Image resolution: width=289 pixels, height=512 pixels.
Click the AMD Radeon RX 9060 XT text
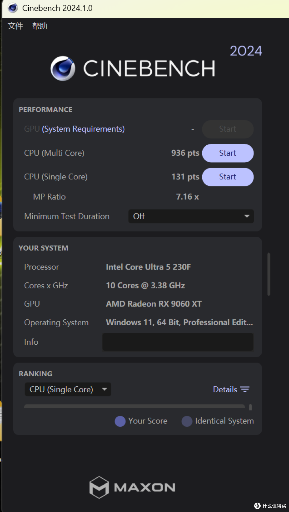click(154, 304)
